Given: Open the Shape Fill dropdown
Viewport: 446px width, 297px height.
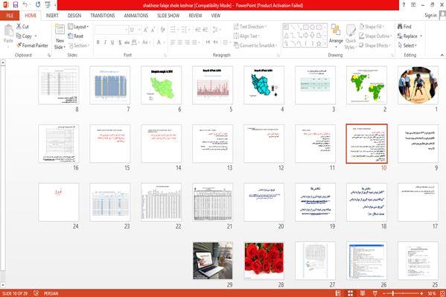Looking at the screenshot, I should pos(372,27).
